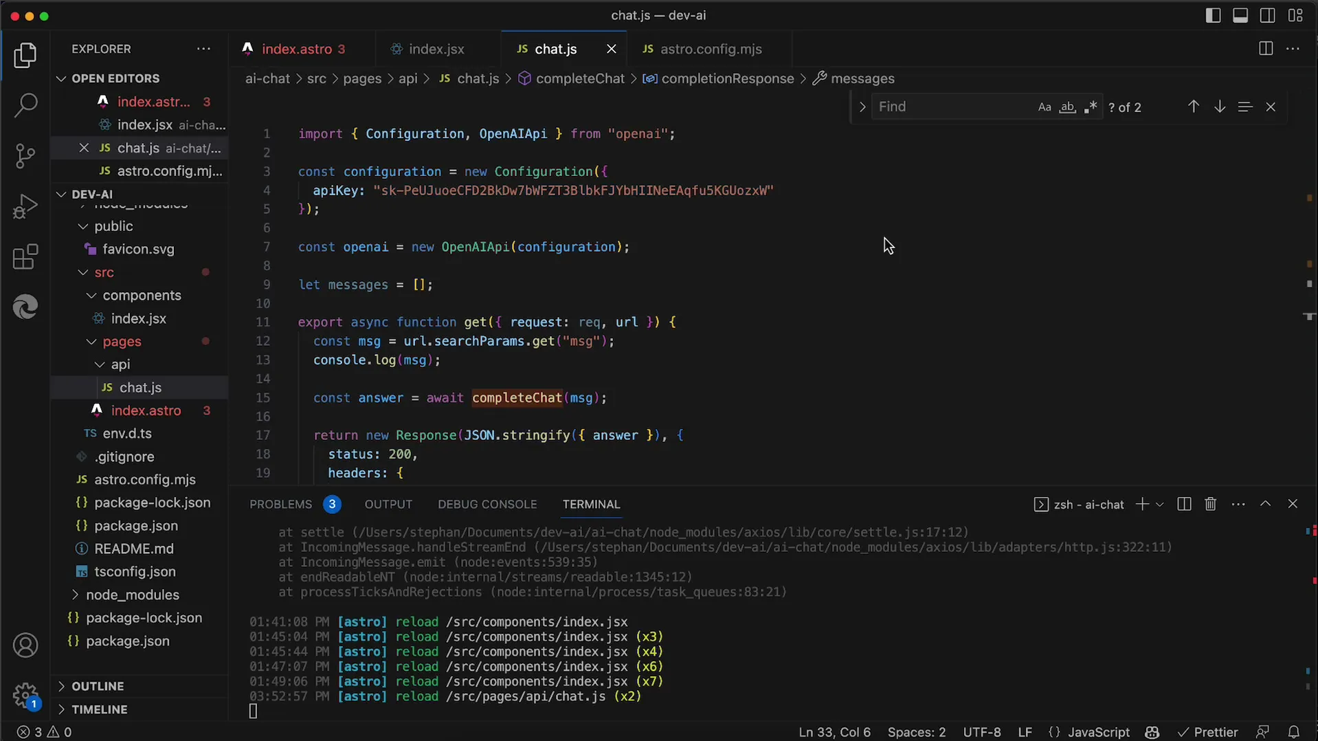Toggle primary side bar layout icon
The width and height of the screenshot is (1318, 741).
[x=1213, y=15]
